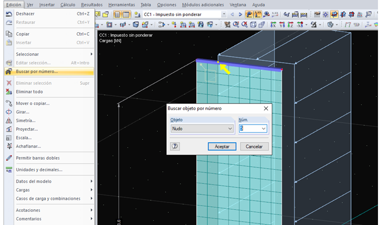
Task: Click the microscope display options icon
Action: (314, 25)
